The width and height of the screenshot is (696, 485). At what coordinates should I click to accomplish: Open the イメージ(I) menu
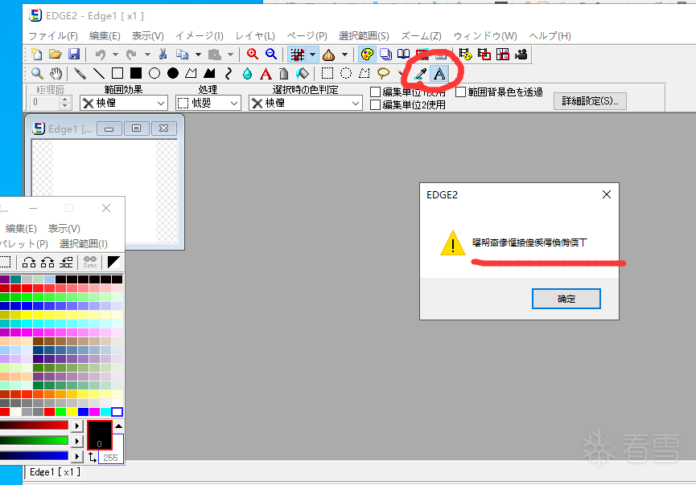point(200,36)
